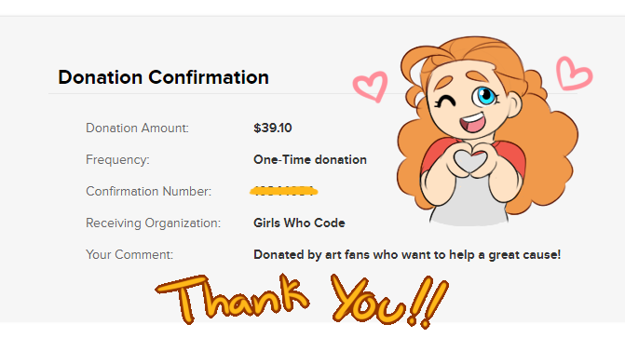
Task: Click the donor comment text
Action: click(407, 255)
